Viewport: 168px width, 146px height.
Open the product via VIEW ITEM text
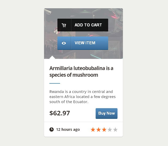pyautogui.click(x=85, y=43)
